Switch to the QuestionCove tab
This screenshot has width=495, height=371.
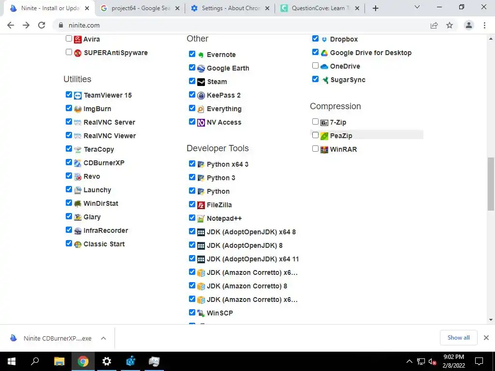320,8
